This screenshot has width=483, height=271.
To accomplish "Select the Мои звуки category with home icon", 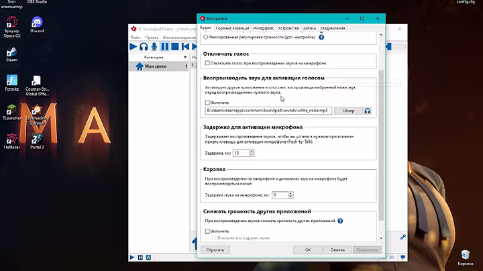I will pos(158,66).
